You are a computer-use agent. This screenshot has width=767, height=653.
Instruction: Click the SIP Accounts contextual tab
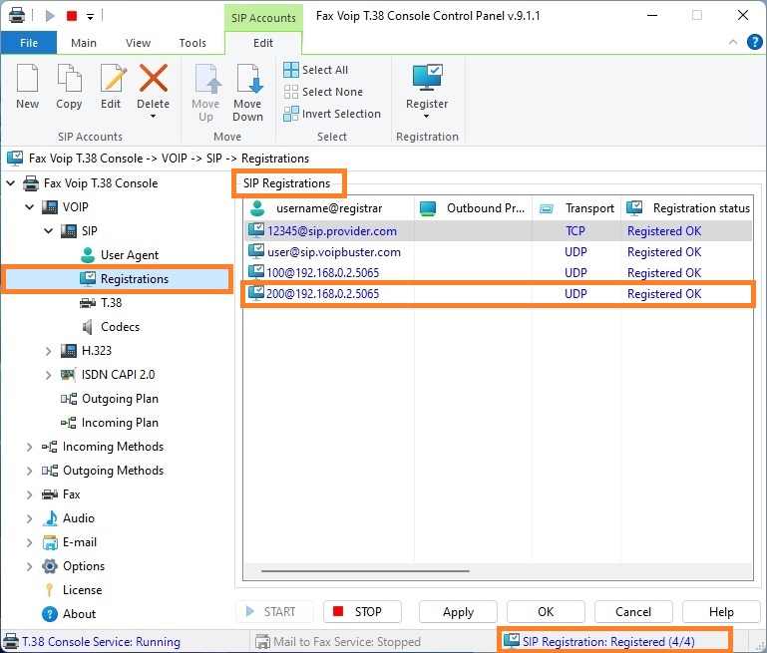pyautogui.click(x=263, y=18)
